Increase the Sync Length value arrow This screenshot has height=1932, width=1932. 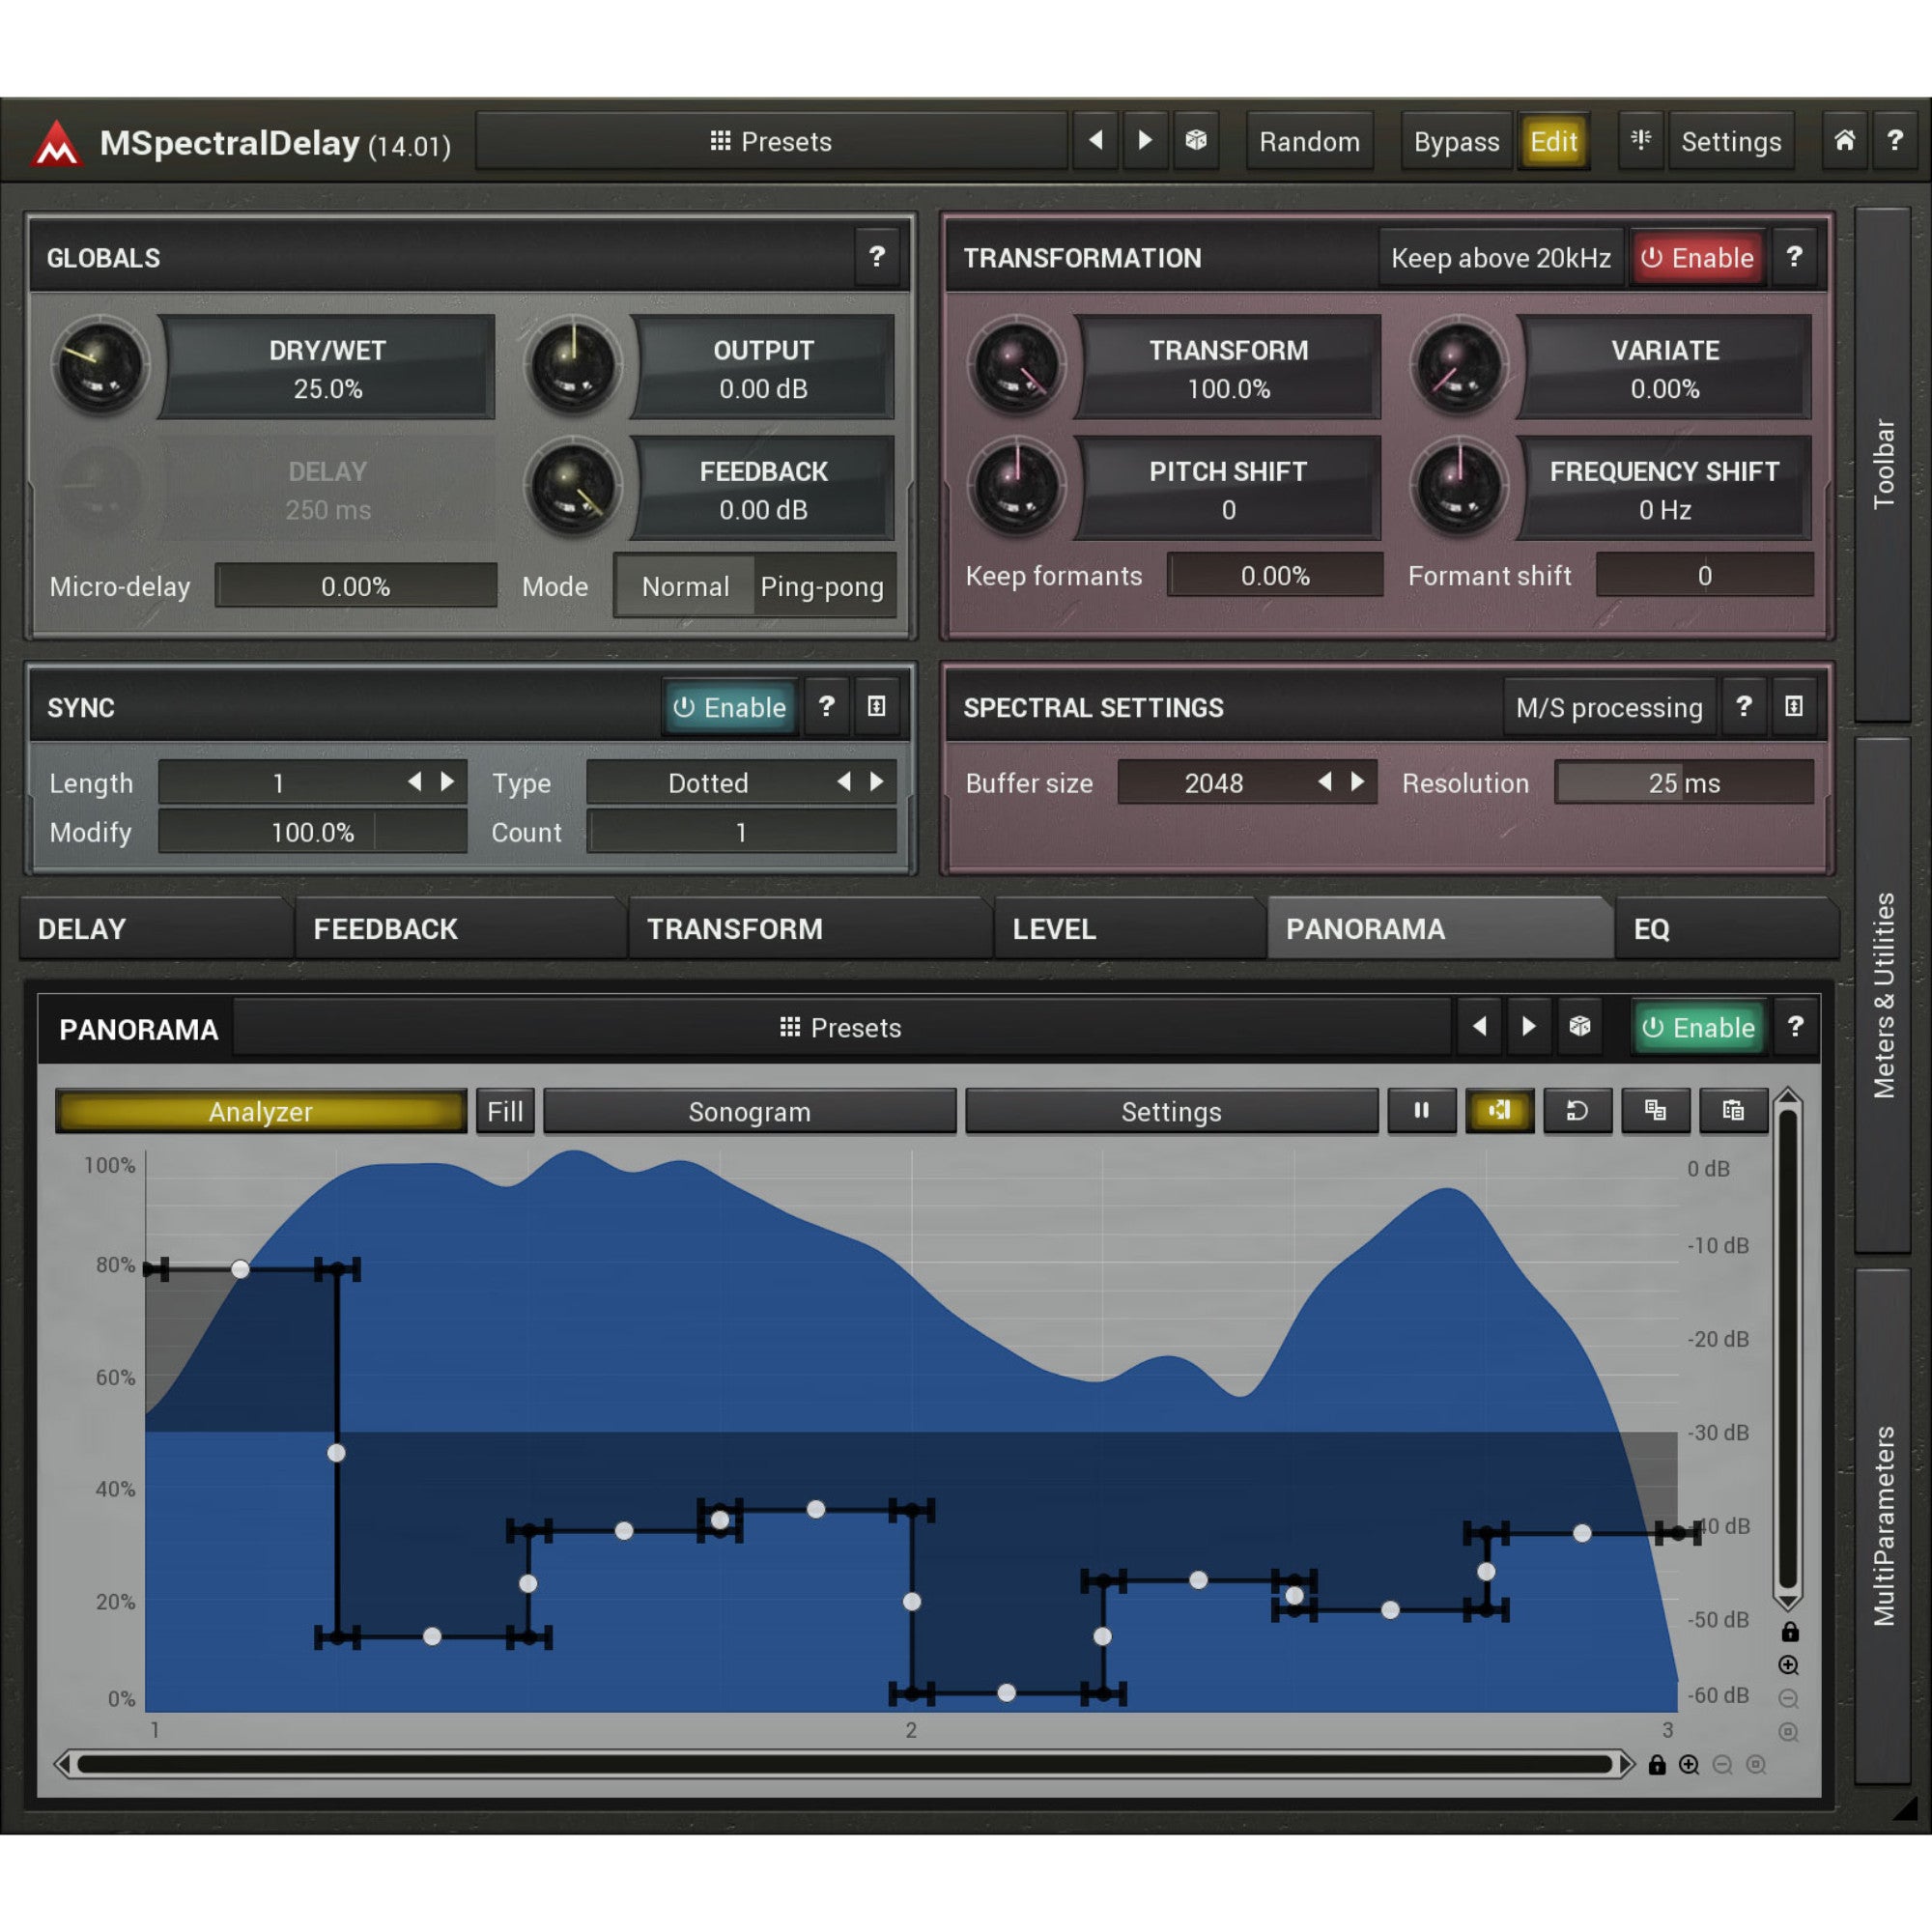pos(447,782)
